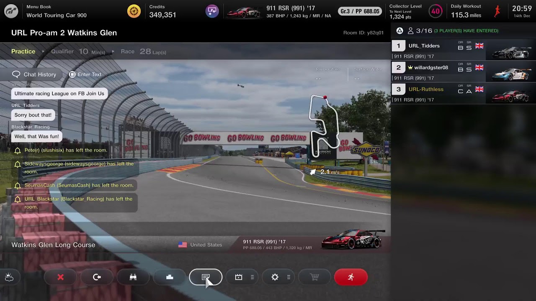Click the red Porsche thumbnail beside car stats
Screen dimensions: 536x301
(353, 239)
